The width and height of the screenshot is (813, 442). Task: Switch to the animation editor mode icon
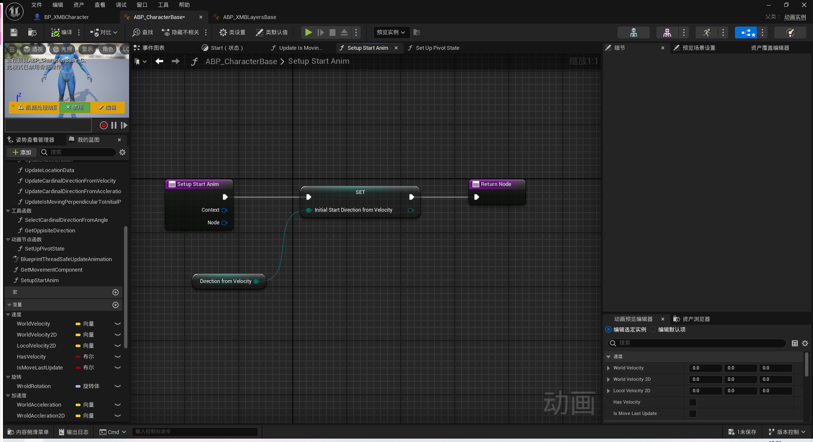(707, 32)
